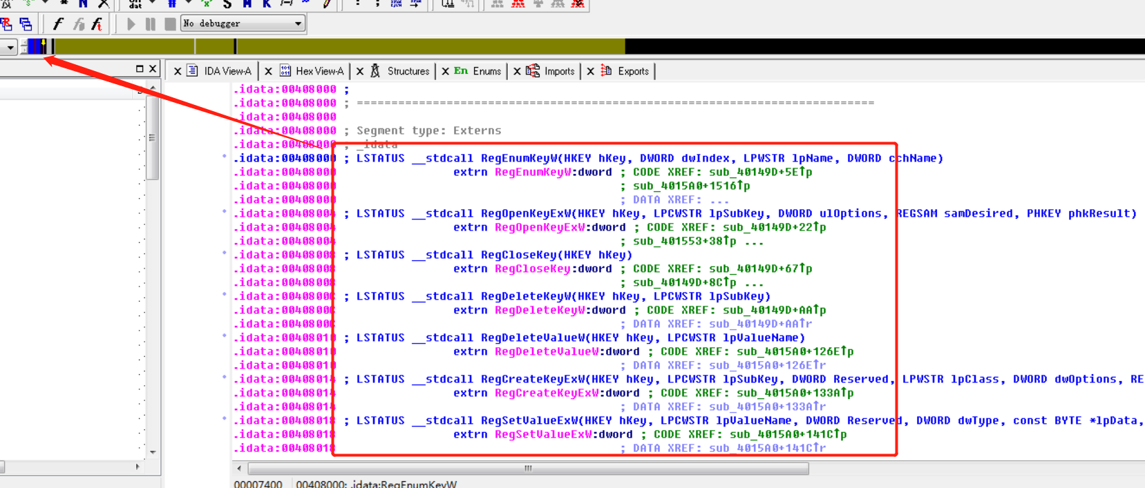Click the disassembly horizontal scrollbar thumb
Screen dimensions: 1145x488
528,468
